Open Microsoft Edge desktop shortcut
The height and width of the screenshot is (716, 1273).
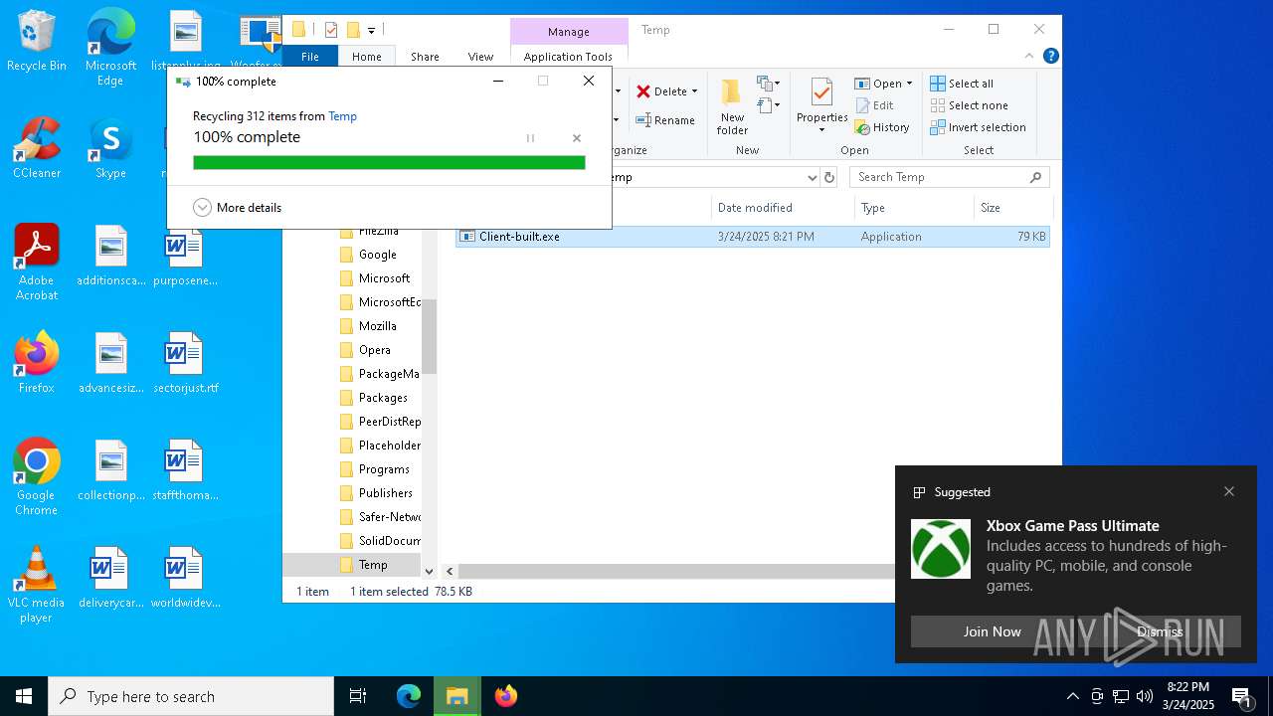click(110, 47)
